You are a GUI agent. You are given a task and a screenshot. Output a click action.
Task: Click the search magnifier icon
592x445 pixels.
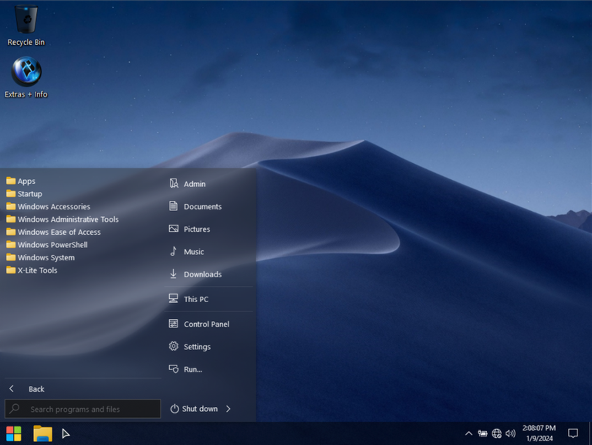15,409
